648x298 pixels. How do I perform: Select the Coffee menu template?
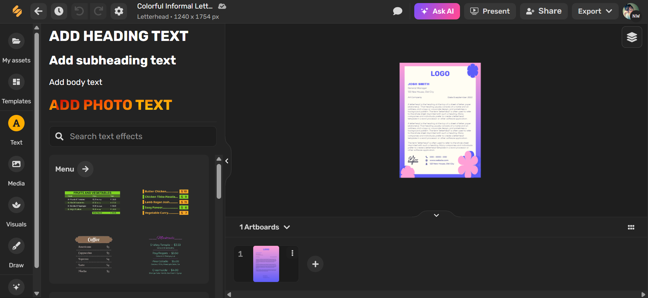pos(94,254)
